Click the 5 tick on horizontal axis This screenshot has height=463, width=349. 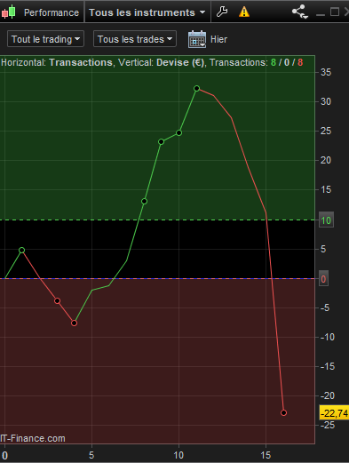coord(91,455)
